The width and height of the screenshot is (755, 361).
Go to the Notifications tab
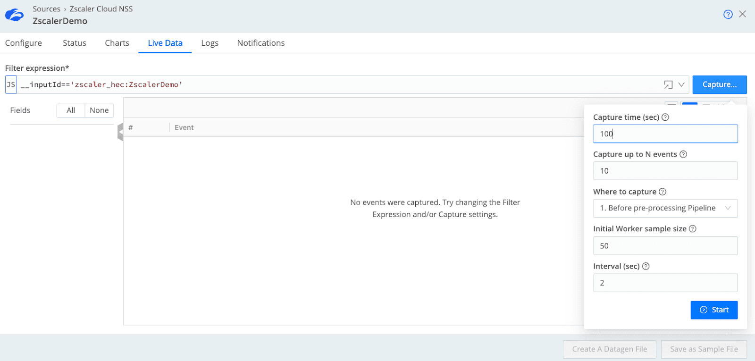[x=261, y=43]
